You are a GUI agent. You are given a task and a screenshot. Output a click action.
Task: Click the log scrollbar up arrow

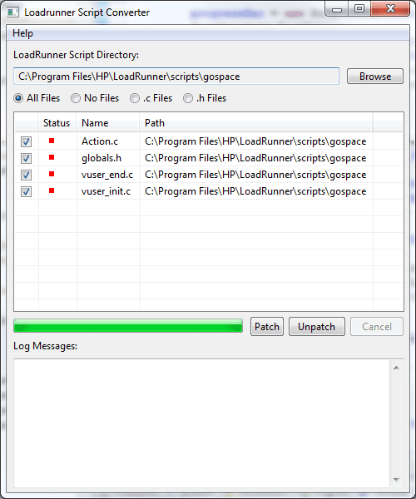click(396, 368)
